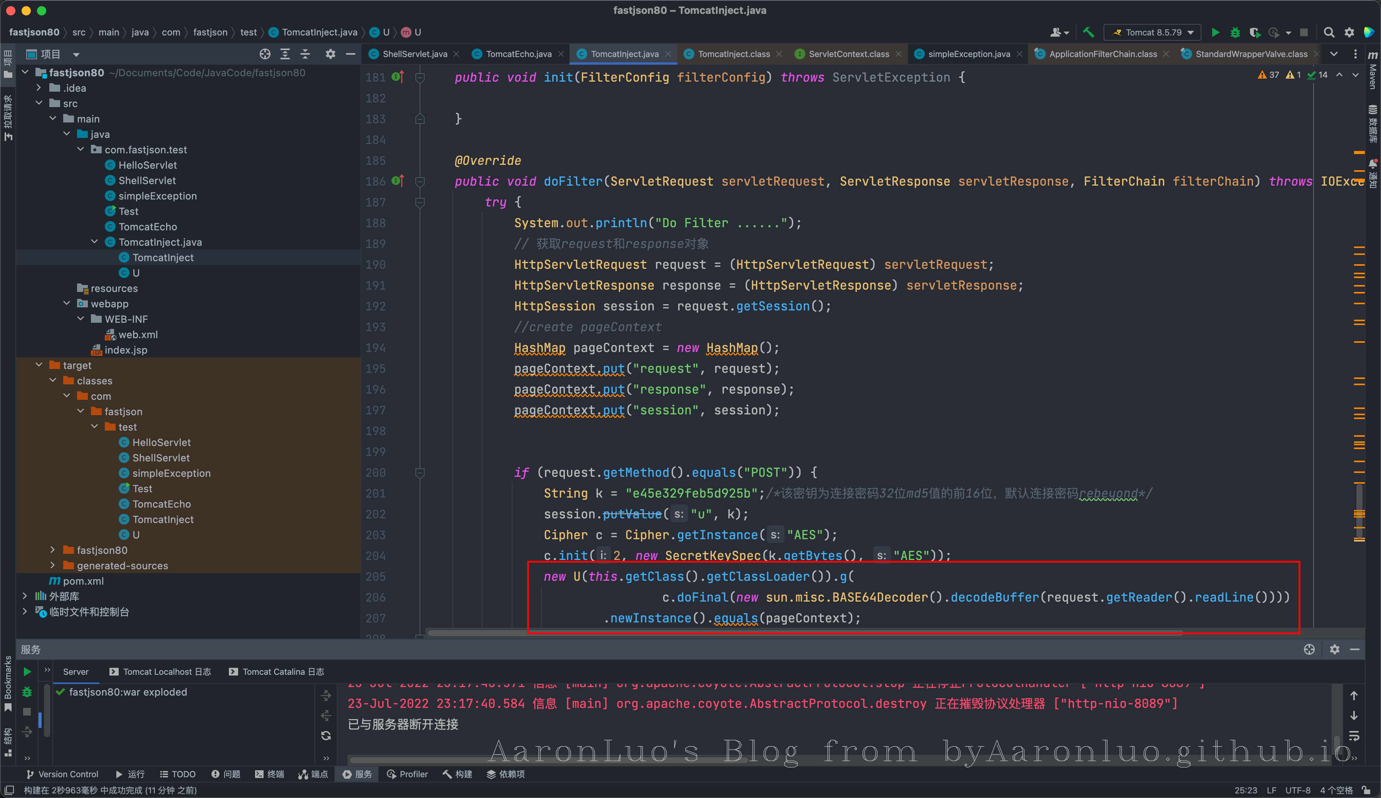Open the TODO tool window
This screenshot has height=798, width=1381.
coord(178,774)
